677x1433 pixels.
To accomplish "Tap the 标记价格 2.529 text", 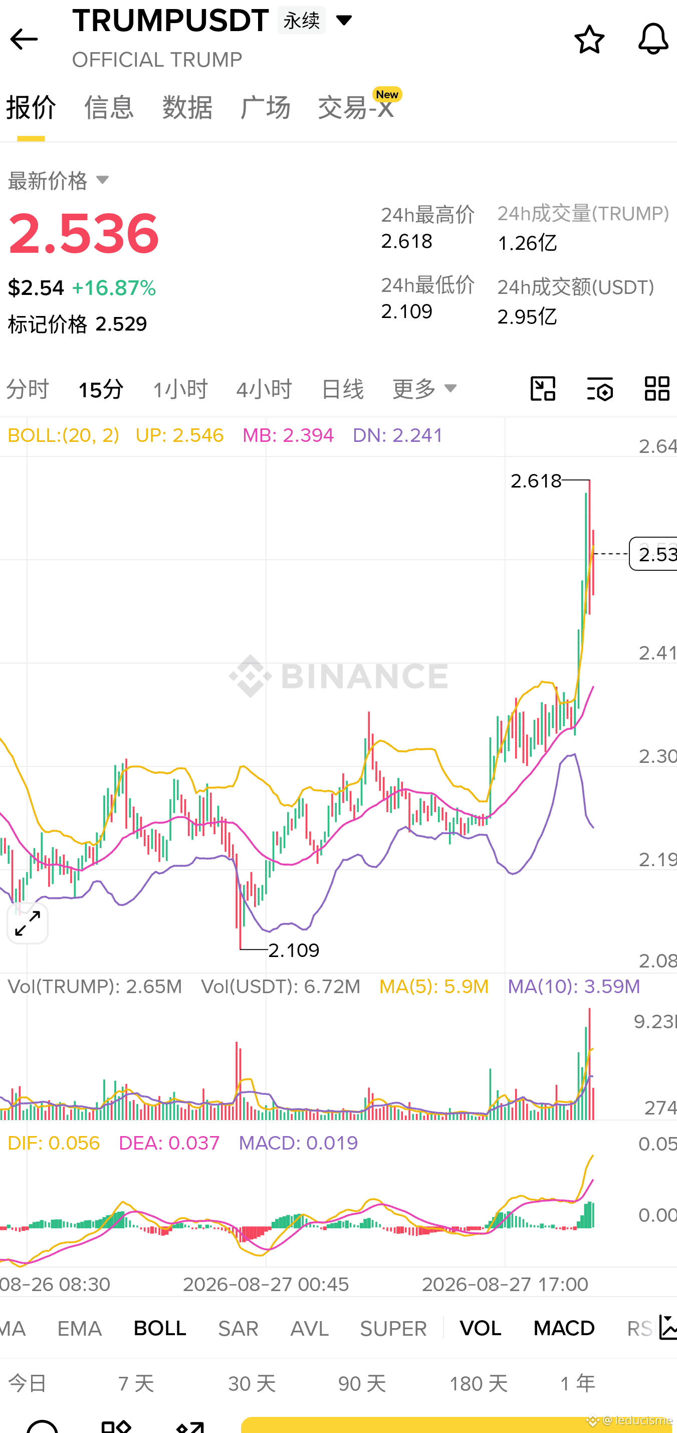I will 77,325.
